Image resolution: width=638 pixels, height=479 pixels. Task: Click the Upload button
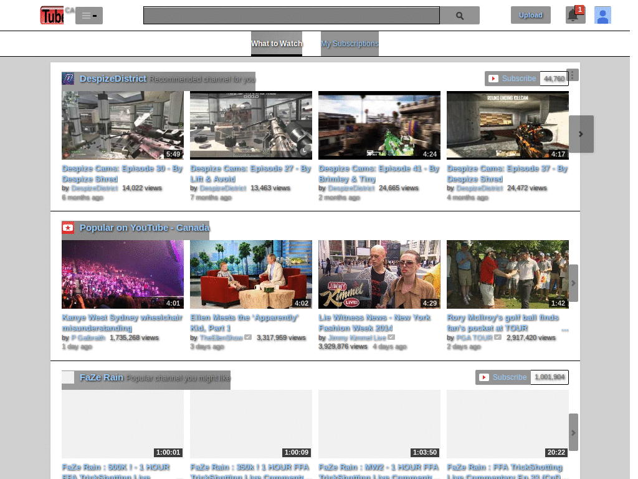click(x=531, y=15)
